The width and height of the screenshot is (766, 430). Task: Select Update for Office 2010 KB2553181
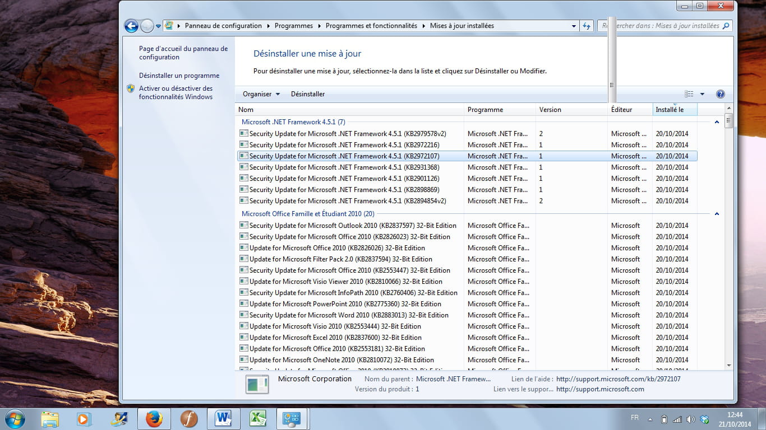pos(467,348)
